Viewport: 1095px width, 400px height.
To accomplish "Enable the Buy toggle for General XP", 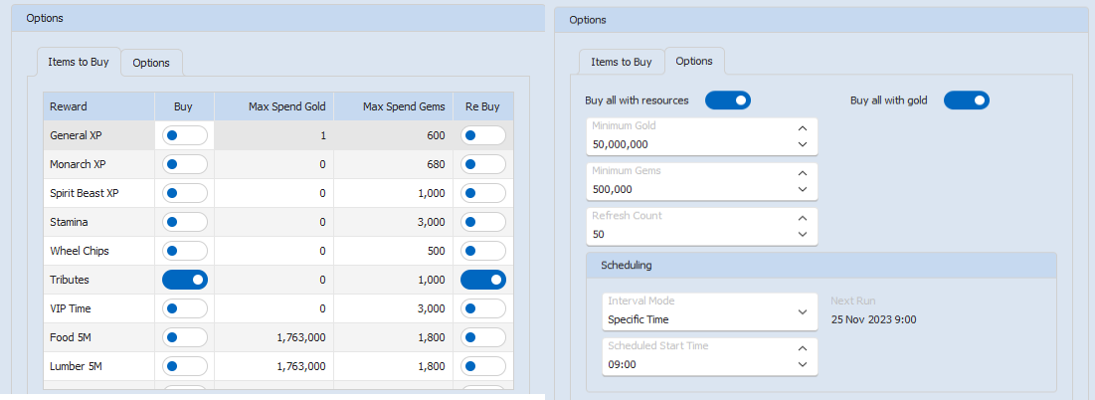I will pos(184,135).
